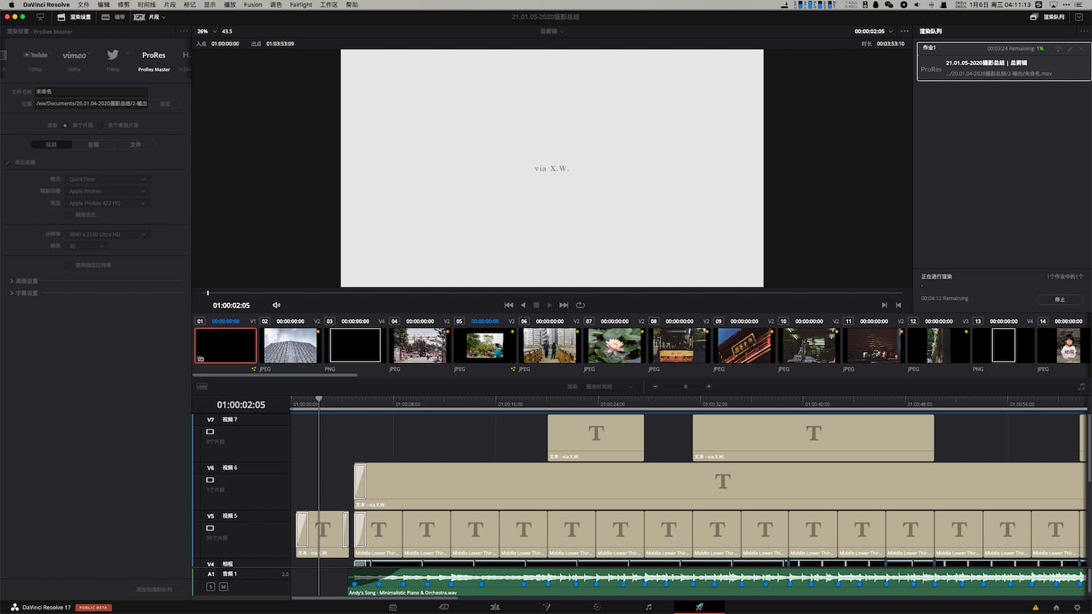Open the Cut page icon
Image resolution: width=1092 pixels, height=614 pixels.
click(444, 606)
